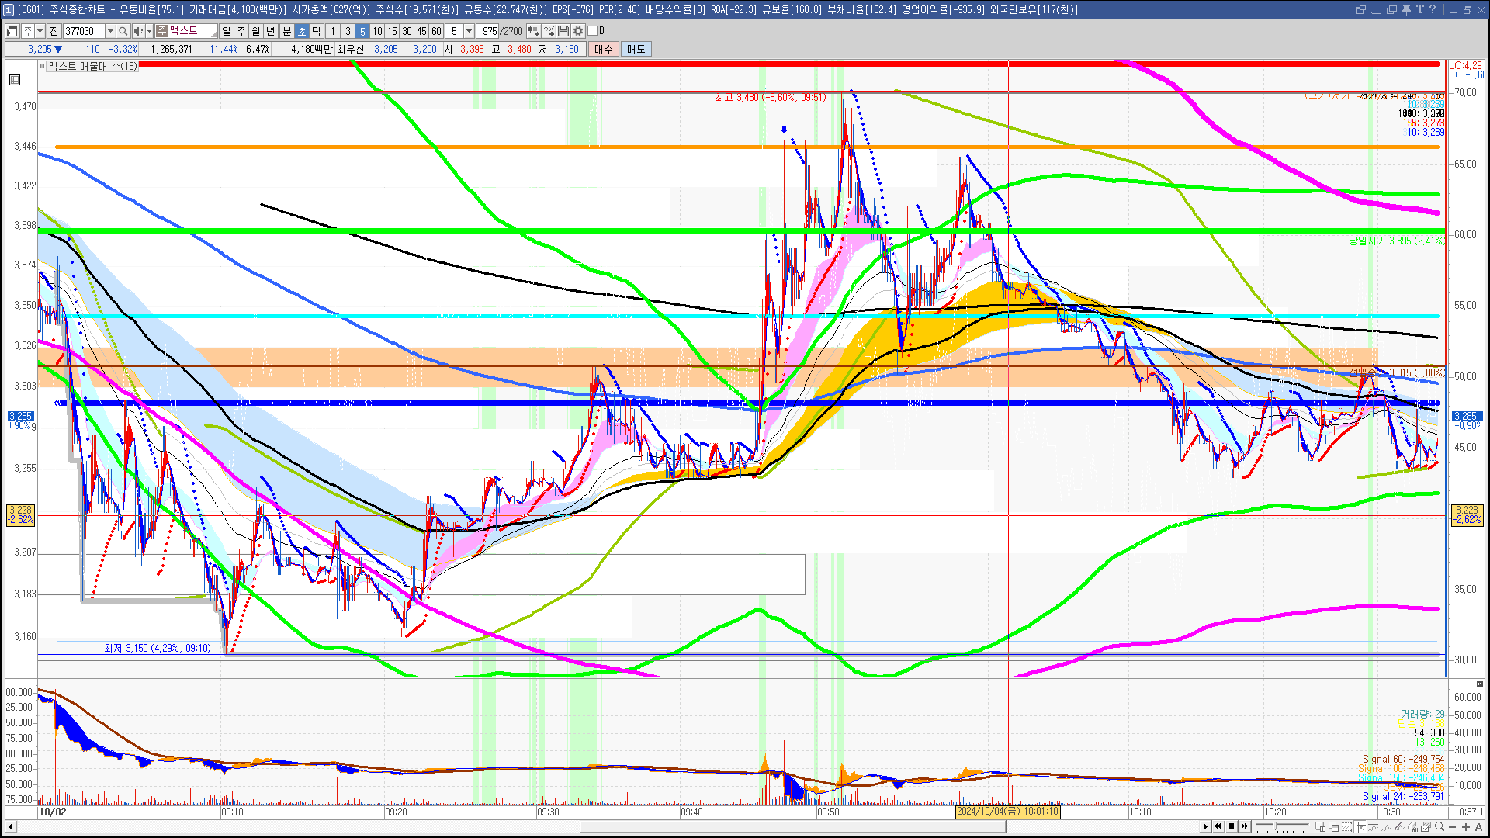Click the speaker sound icon
The height and width of the screenshot is (838, 1490).
[x=137, y=31]
